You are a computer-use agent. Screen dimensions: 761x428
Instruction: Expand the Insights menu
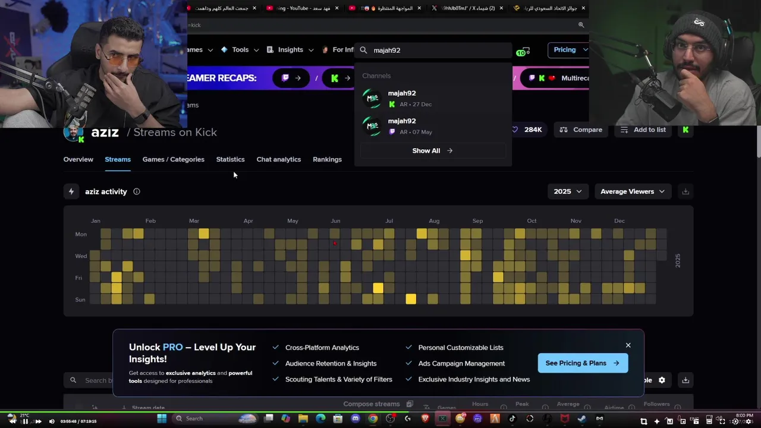click(x=290, y=50)
